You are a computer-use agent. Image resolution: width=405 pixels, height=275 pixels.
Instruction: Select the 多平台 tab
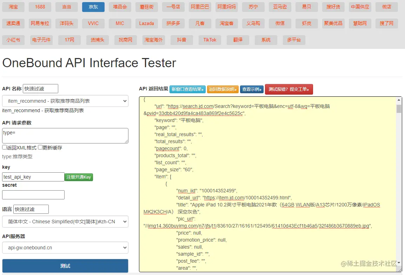294,40
